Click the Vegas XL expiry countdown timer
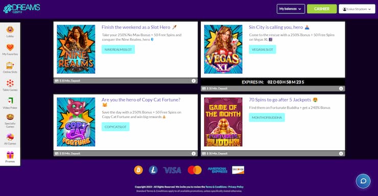The image size is (378, 196). pos(273,82)
